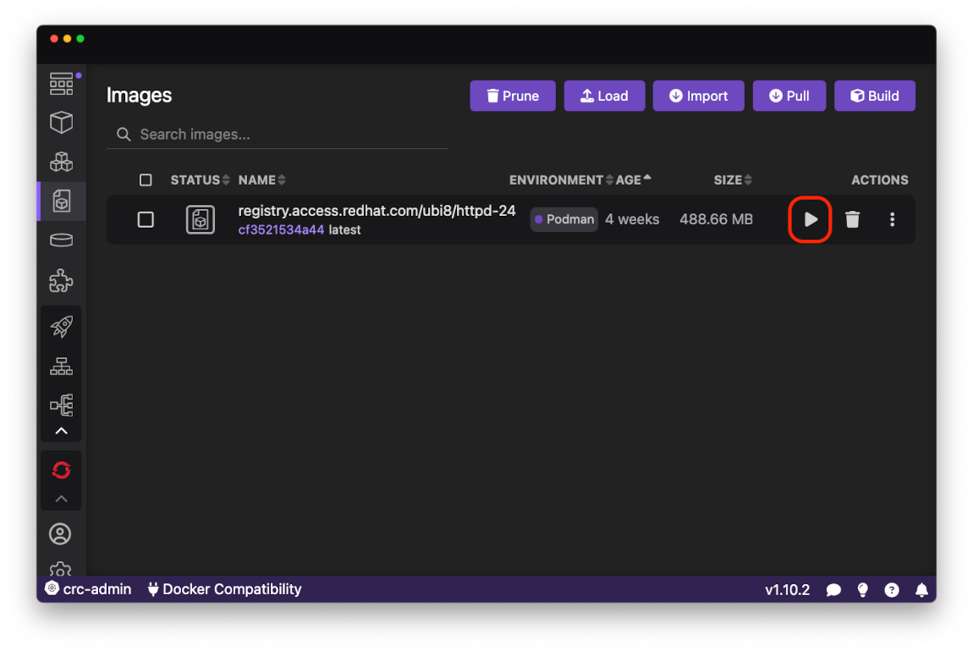Focus the Search images field
Image resolution: width=973 pixels, height=651 pixels.
(278, 134)
